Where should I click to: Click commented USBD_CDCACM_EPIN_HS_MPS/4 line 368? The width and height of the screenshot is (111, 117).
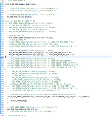42,63
